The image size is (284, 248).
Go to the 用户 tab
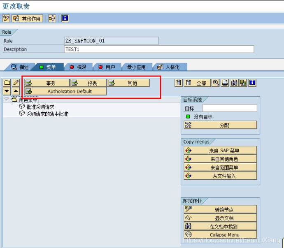point(107,67)
